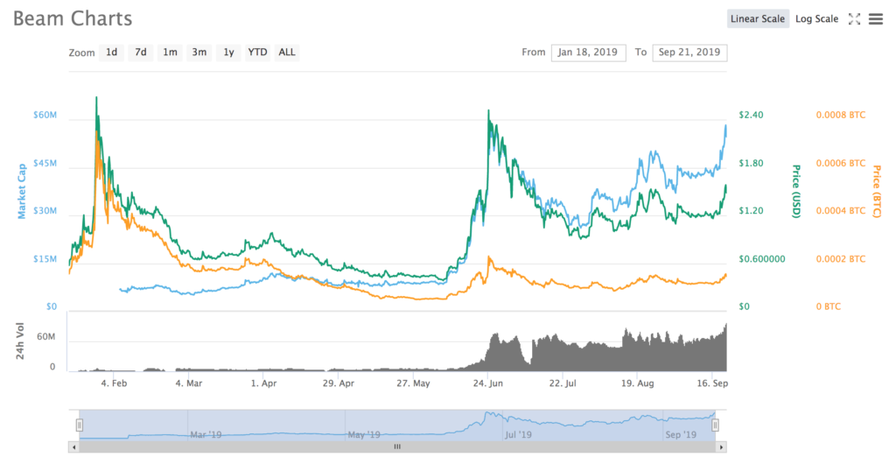Set zoom to 3m
This screenshot has height=464, width=896.
[x=199, y=52]
